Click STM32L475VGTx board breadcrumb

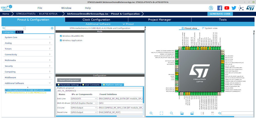[x=37, y=14]
